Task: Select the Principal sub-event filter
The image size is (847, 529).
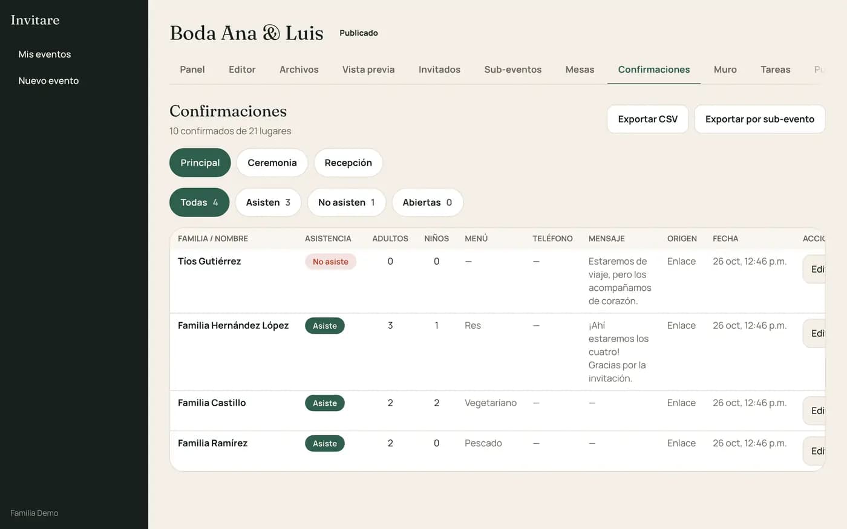Action: (x=200, y=163)
